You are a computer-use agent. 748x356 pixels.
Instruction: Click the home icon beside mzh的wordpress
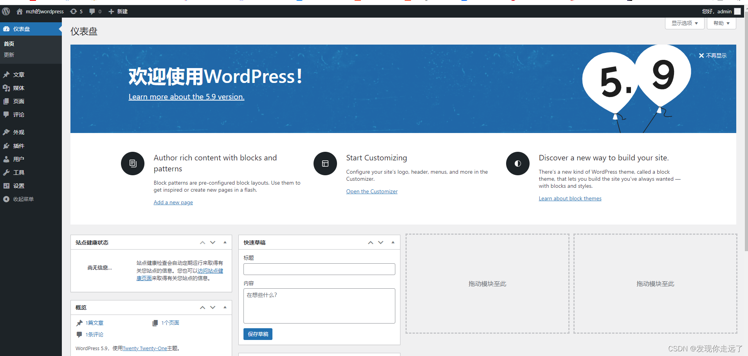pyautogui.click(x=20, y=11)
